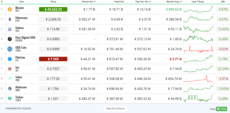
Task: Open the FileCoin coin name link
Action: 20,58
